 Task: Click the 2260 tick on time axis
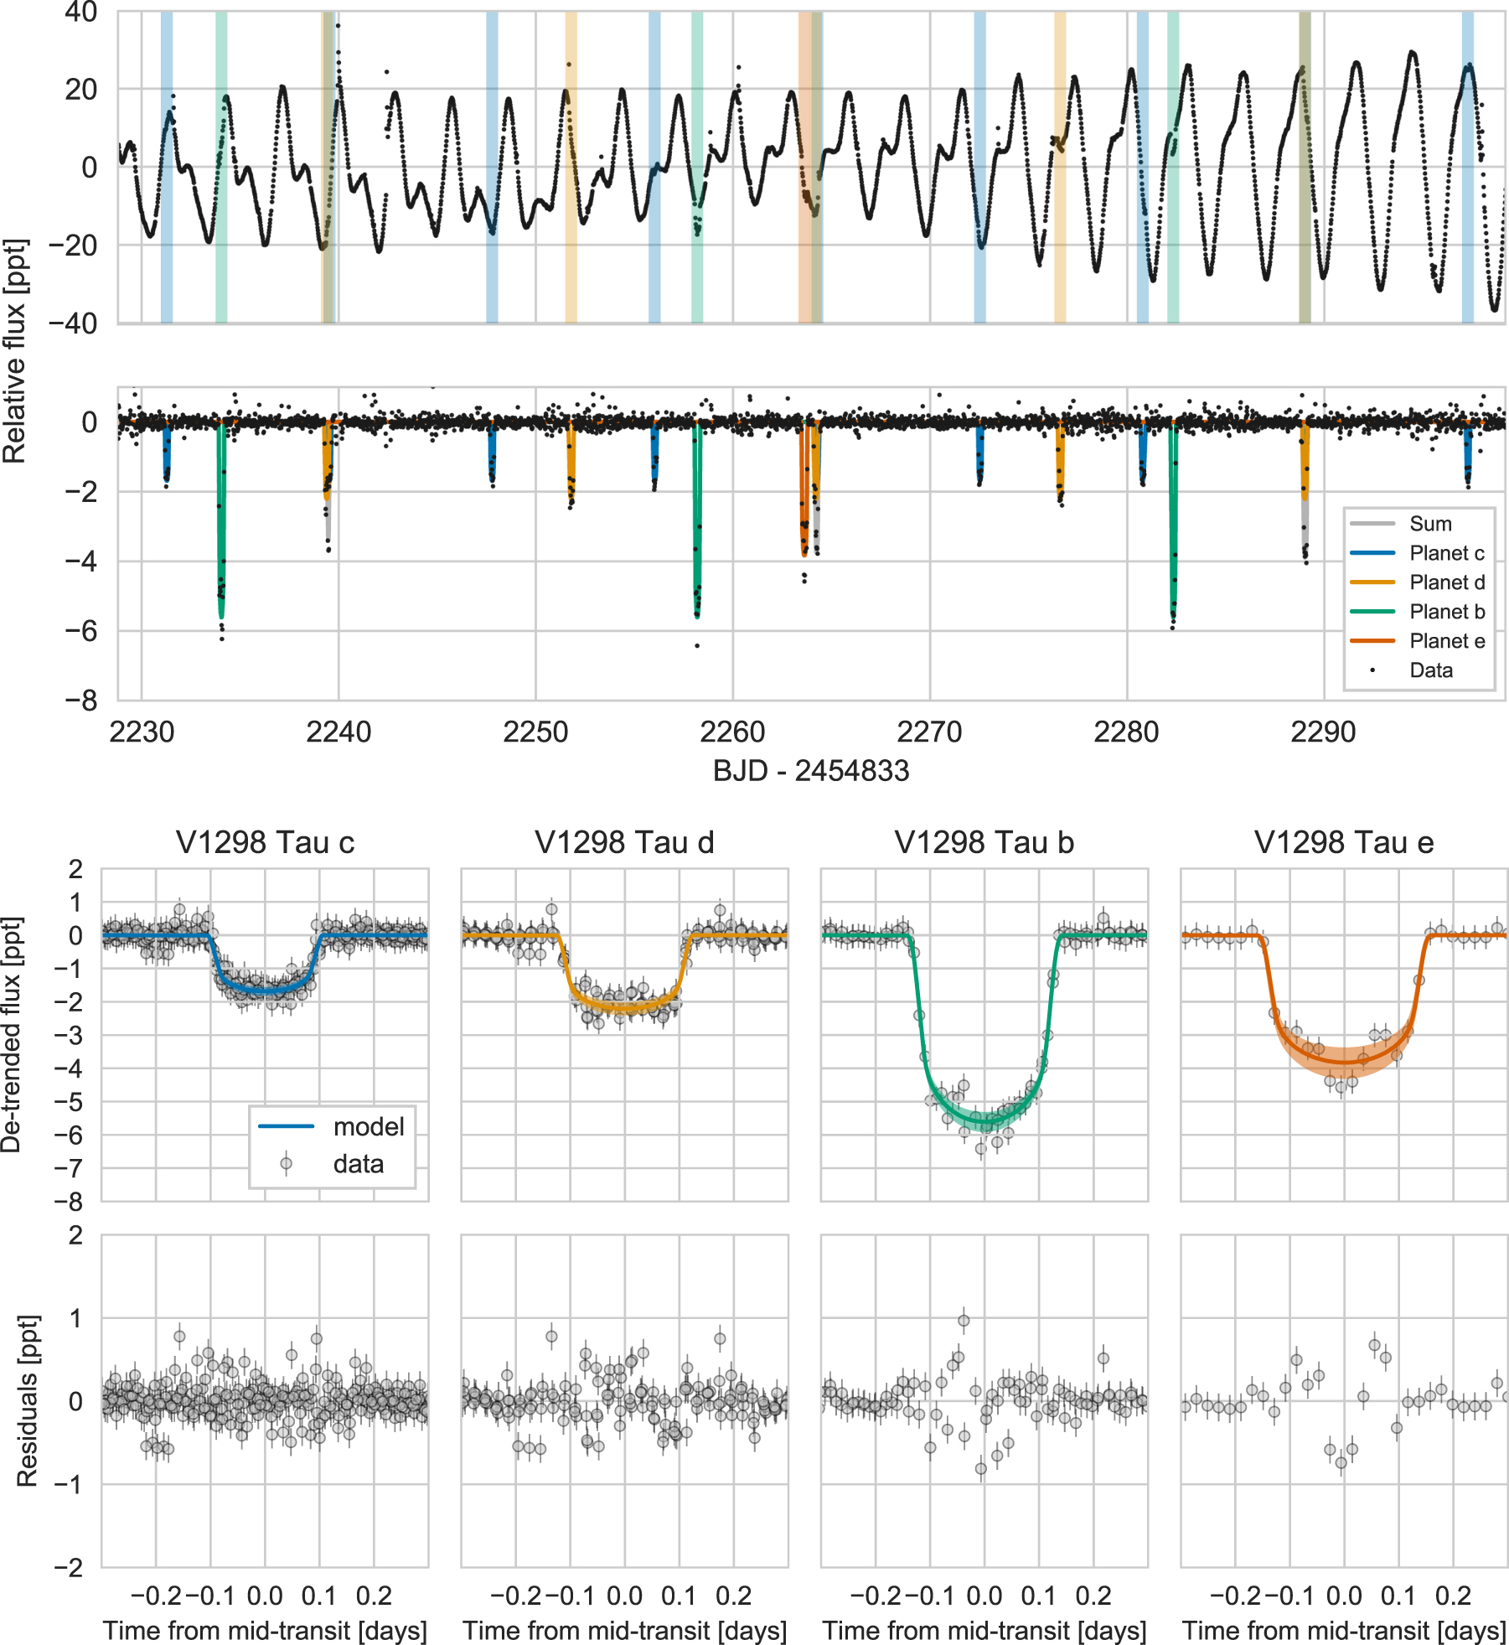(x=732, y=732)
